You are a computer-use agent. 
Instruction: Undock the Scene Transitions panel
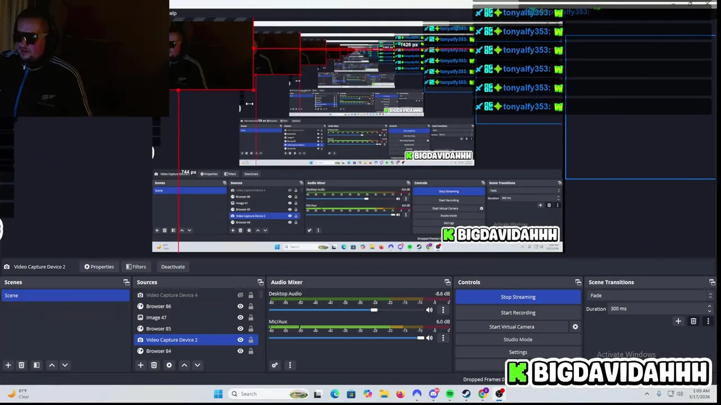pyautogui.click(x=712, y=282)
